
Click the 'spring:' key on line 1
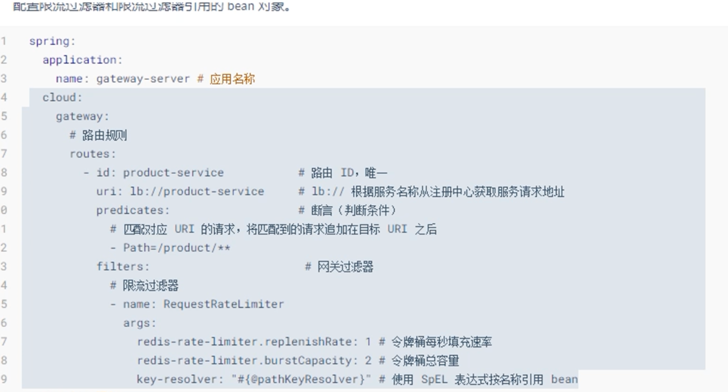point(52,41)
